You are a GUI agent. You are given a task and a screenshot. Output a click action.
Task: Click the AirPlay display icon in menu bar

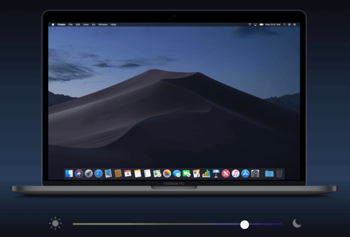tap(255, 24)
